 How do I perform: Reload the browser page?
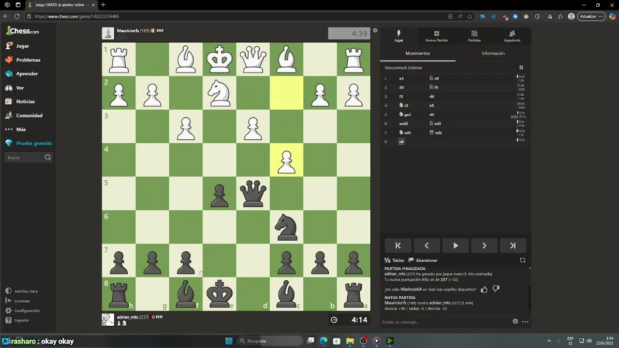17,16
